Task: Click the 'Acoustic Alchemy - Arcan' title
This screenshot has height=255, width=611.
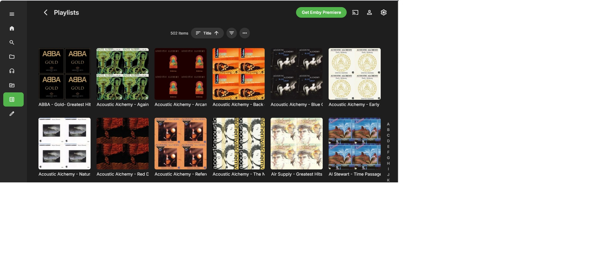Action: pos(181,104)
